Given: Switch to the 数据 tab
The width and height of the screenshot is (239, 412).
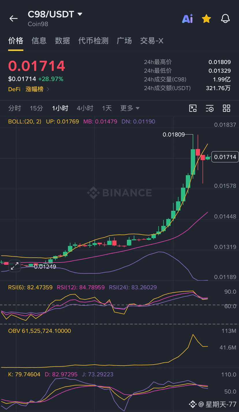Looking at the screenshot, I should tap(62, 41).
